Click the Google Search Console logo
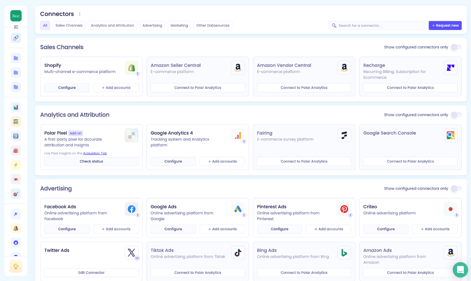This screenshot has height=281, width=471. coord(451,136)
